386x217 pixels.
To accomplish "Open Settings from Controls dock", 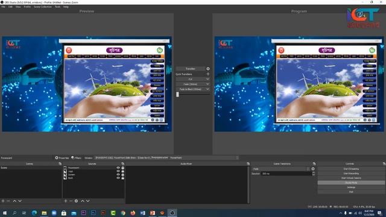I will point(351,187).
